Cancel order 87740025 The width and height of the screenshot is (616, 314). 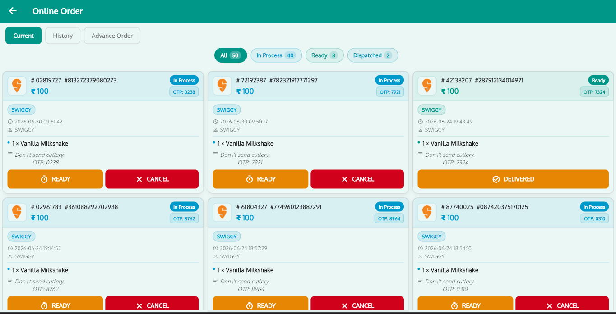point(562,304)
